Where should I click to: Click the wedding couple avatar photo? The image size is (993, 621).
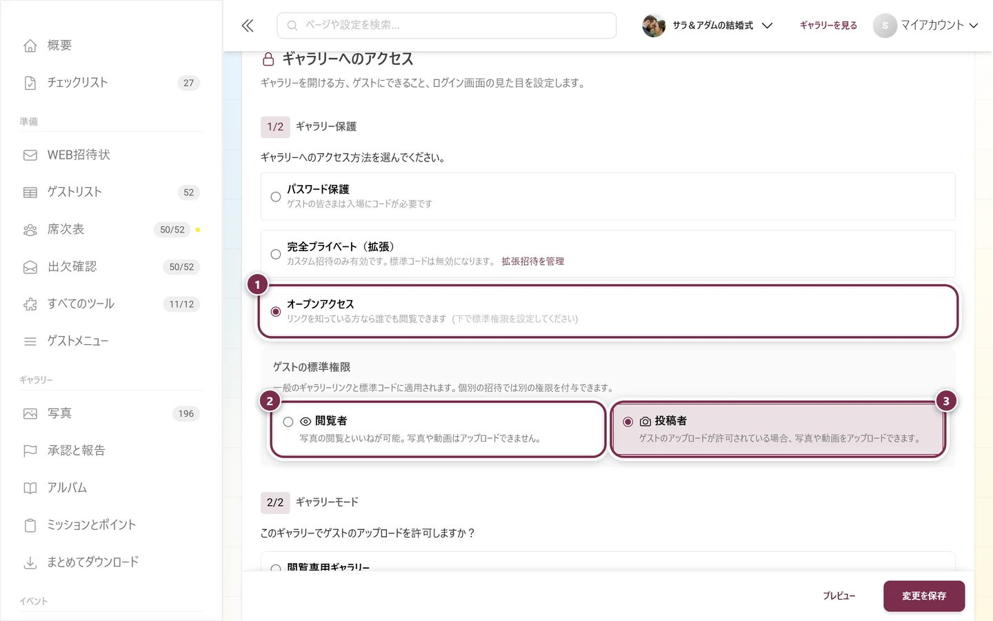(654, 26)
